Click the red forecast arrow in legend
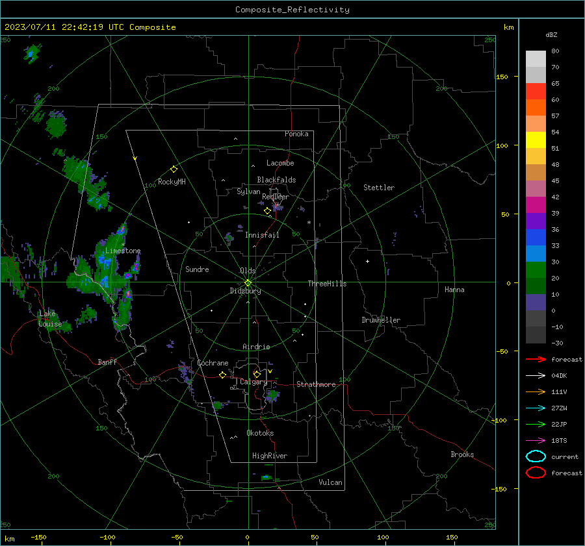 click(536, 359)
